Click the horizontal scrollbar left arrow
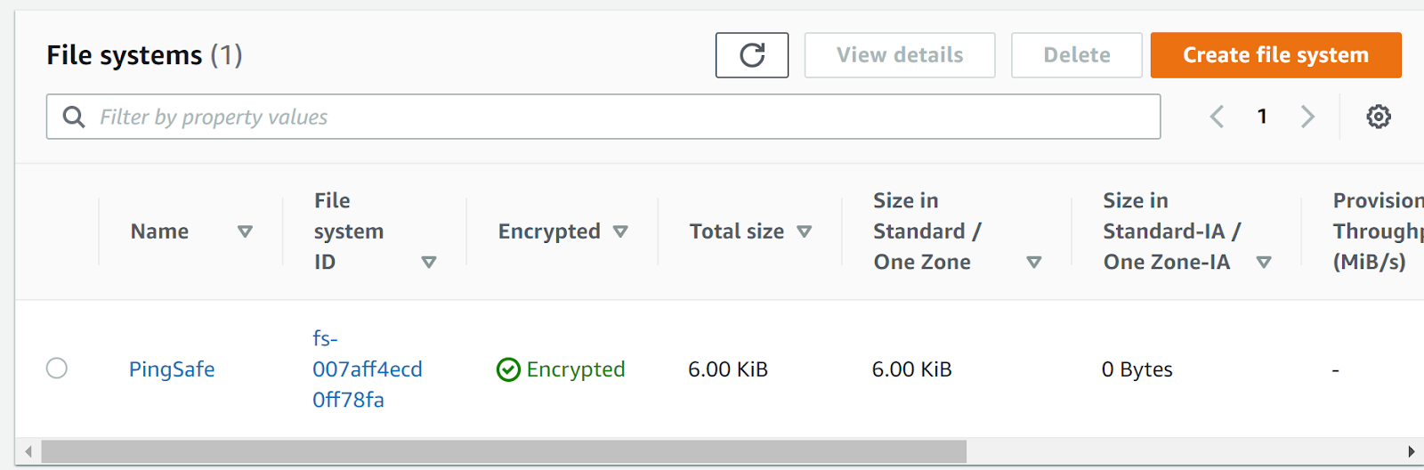 point(28,451)
